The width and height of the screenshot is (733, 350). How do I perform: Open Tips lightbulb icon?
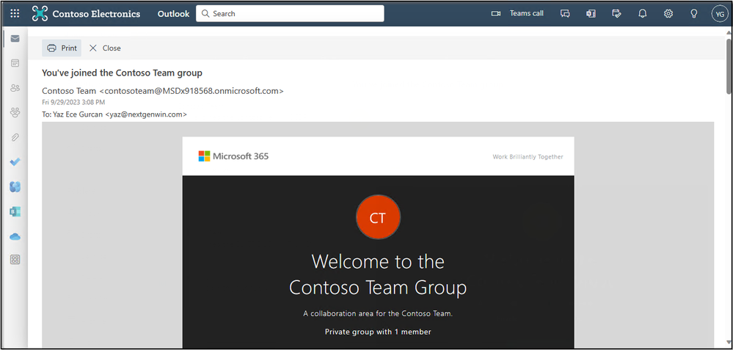(694, 13)
